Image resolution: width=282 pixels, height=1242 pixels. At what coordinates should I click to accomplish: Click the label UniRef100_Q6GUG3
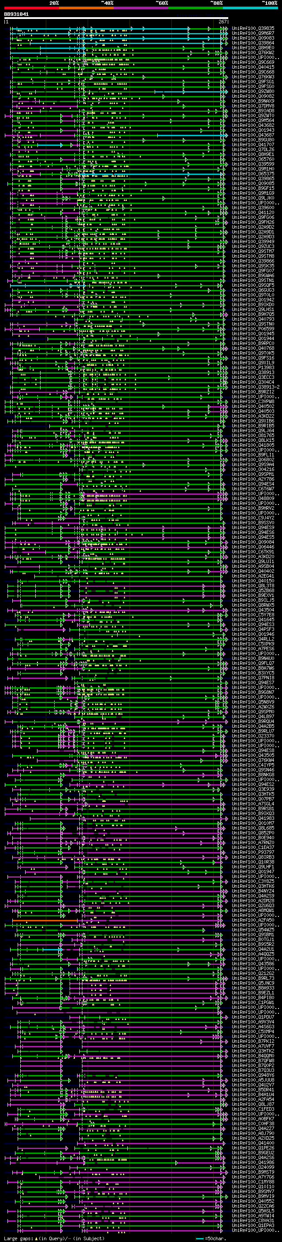pyautogui.click(x=252, y=290)
